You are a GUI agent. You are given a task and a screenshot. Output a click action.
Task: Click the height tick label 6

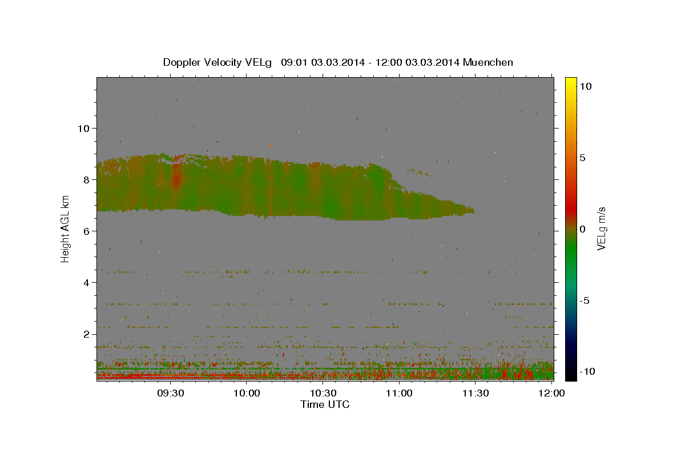pos(86,231)
